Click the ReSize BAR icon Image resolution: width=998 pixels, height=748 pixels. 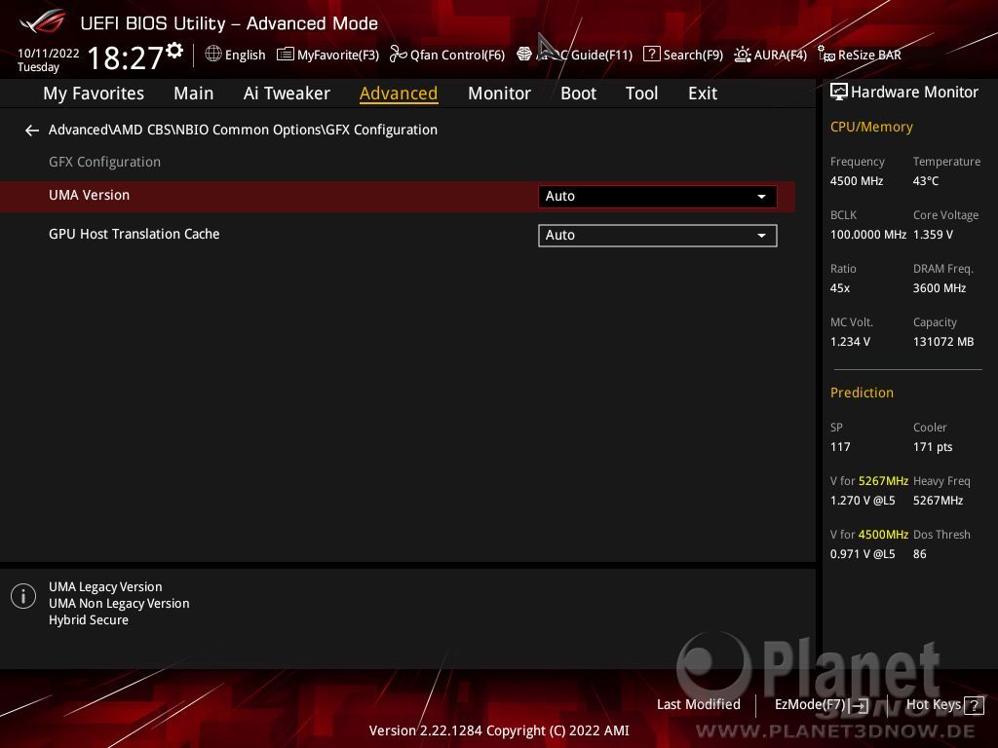[826, 55]
